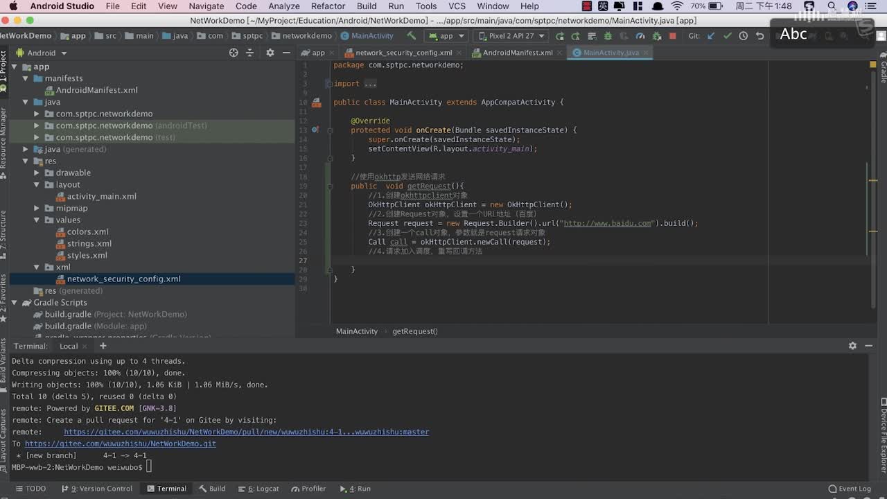
Task: Open the VCS menu
Action: 457,6
